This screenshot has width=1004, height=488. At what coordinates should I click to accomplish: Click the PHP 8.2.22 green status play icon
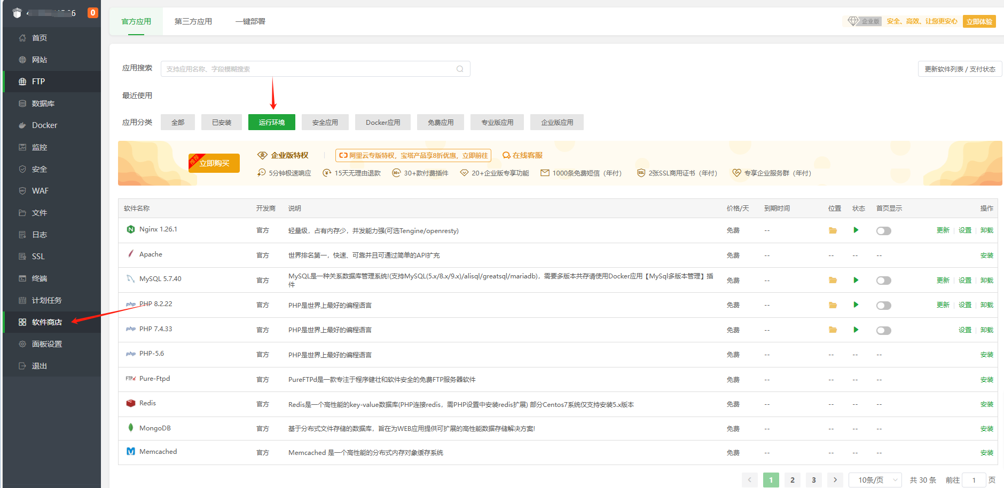[856, 305]
